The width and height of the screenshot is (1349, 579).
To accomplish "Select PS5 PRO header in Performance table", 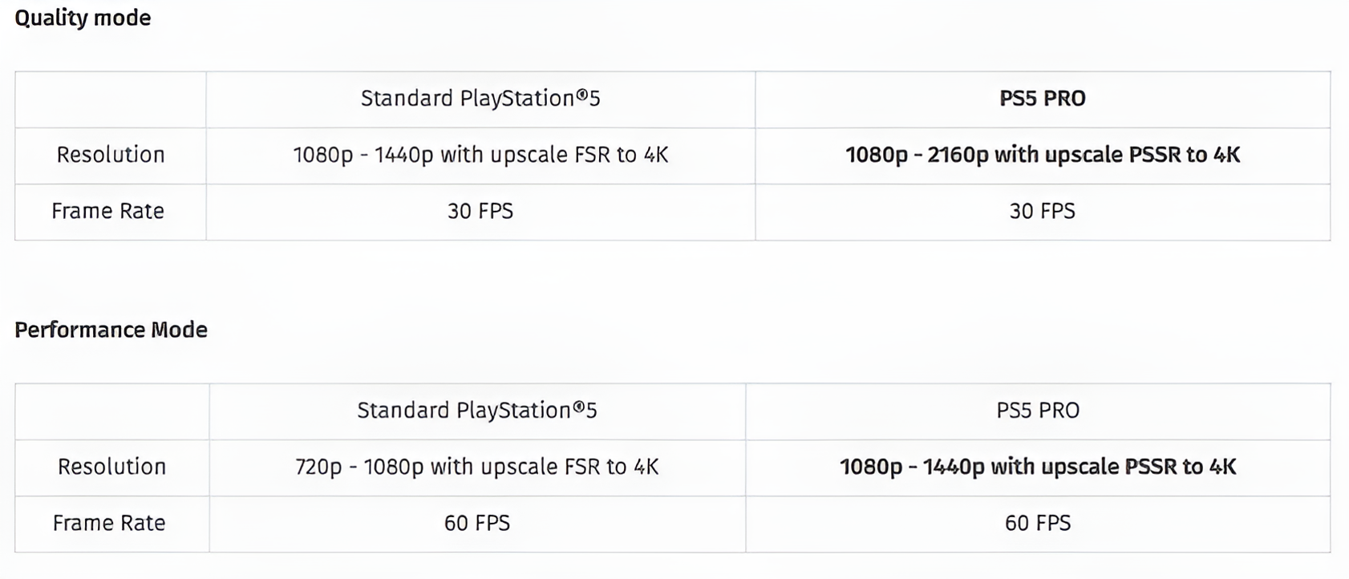I will click(1038, 411).
